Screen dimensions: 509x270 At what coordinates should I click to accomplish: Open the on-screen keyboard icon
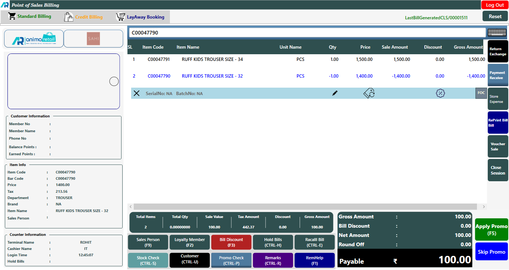[x=497, y=33]
